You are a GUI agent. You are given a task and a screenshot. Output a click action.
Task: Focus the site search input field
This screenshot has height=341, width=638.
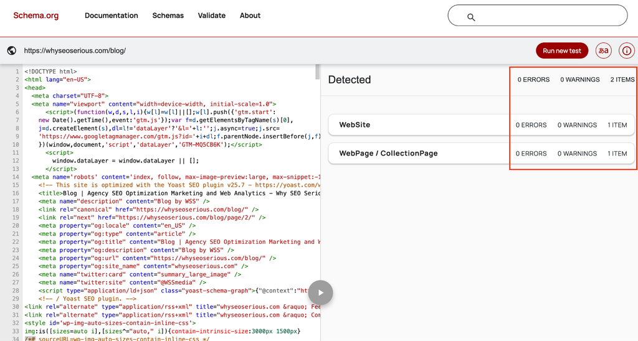538,16
